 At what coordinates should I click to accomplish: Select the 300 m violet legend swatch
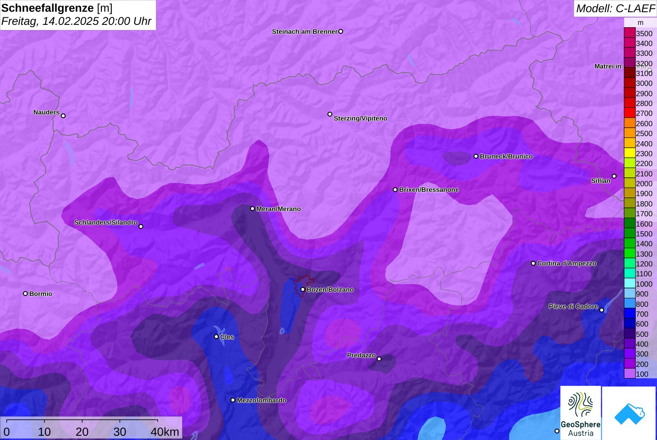tap(629, 354)
